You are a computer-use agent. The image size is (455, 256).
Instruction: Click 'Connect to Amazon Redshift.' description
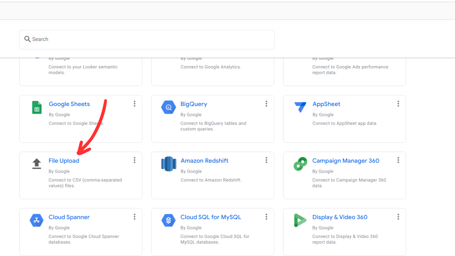click(211, 180)
